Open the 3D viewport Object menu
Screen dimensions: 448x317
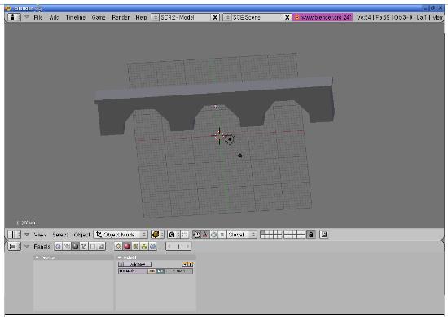point(81,235)
